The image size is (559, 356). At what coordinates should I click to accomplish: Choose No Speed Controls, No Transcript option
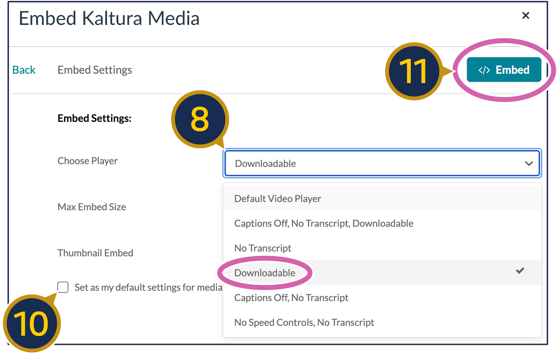382,322
